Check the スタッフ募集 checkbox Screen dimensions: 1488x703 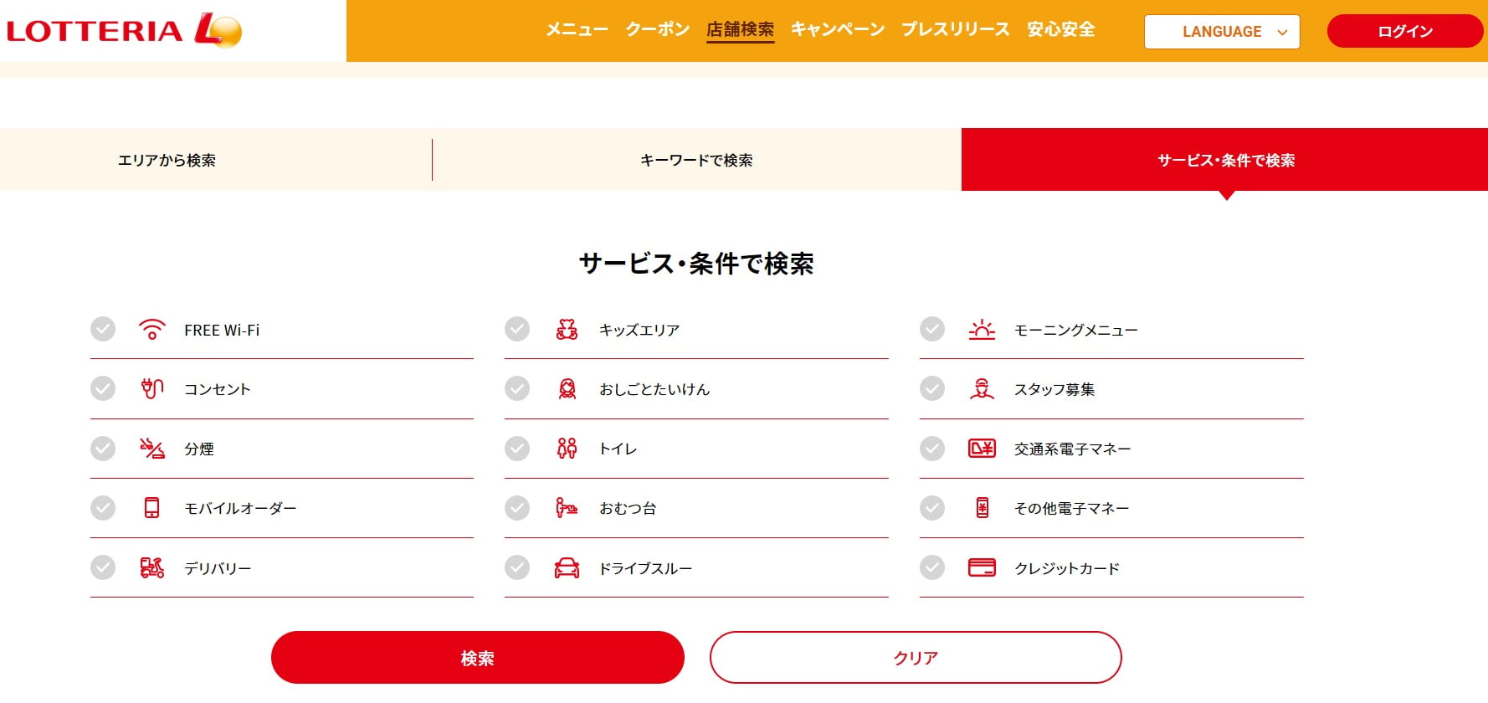932,389
